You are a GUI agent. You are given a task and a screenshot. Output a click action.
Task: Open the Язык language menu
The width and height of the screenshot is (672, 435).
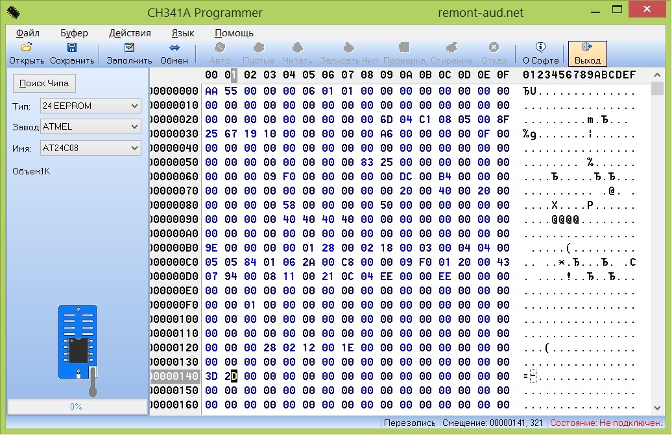point(183,33)
